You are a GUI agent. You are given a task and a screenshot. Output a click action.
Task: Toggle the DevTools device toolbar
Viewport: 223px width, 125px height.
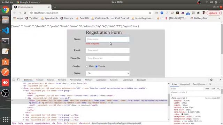pos(18,80)
